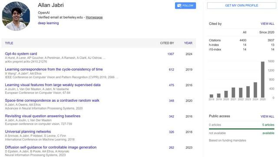Image resolution: width=278 pixels, height=157 pixels.
Task: View all in Public access section
Action: [268, 117]
